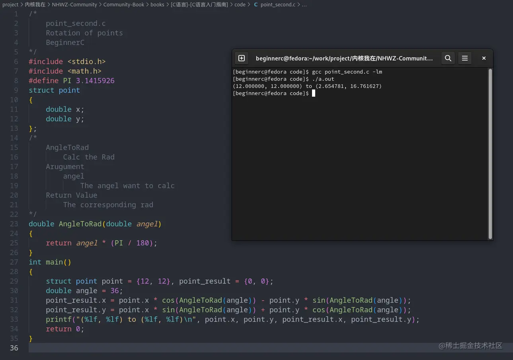Click 'The corresponding rad' comment
The image size is (513, 360).
108,205
